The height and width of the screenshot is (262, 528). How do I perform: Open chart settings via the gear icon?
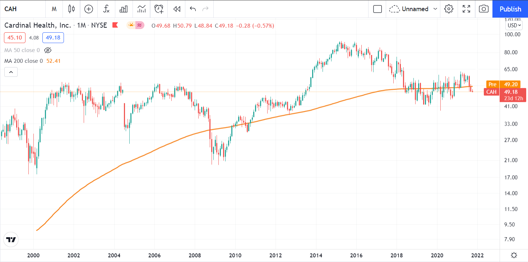coord(449,9)
